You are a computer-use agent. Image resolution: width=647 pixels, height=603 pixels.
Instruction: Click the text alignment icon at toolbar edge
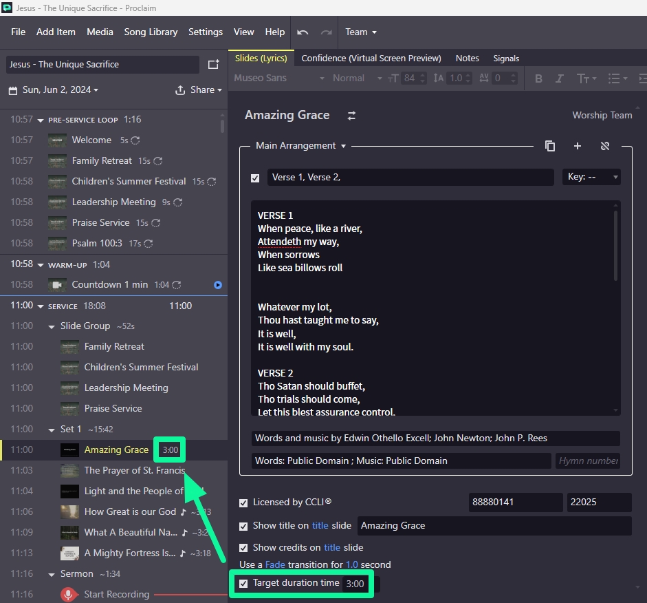[x=642, y=78]
